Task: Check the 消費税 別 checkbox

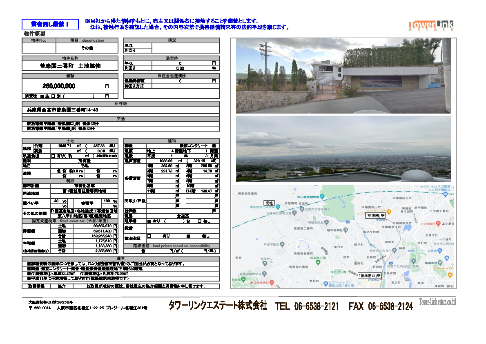Action: tap(53, 96)
